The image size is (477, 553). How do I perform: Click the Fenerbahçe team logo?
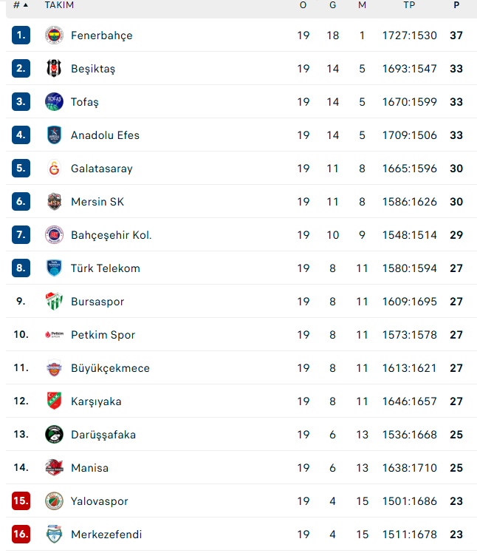pyautogui.click(x=54, y=35)
